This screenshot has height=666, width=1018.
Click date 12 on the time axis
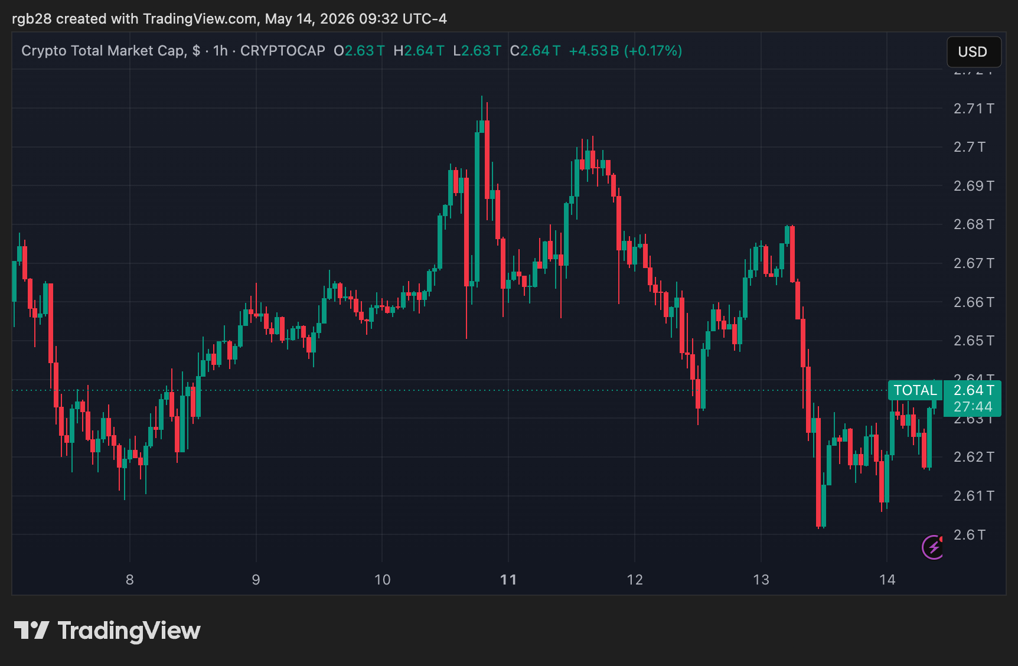[635, 580]
